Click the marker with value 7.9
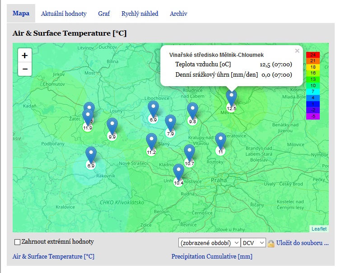 [x=170, y=123]
